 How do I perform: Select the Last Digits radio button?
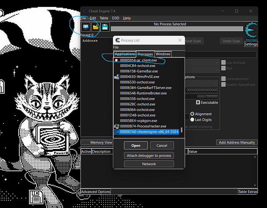192,120
